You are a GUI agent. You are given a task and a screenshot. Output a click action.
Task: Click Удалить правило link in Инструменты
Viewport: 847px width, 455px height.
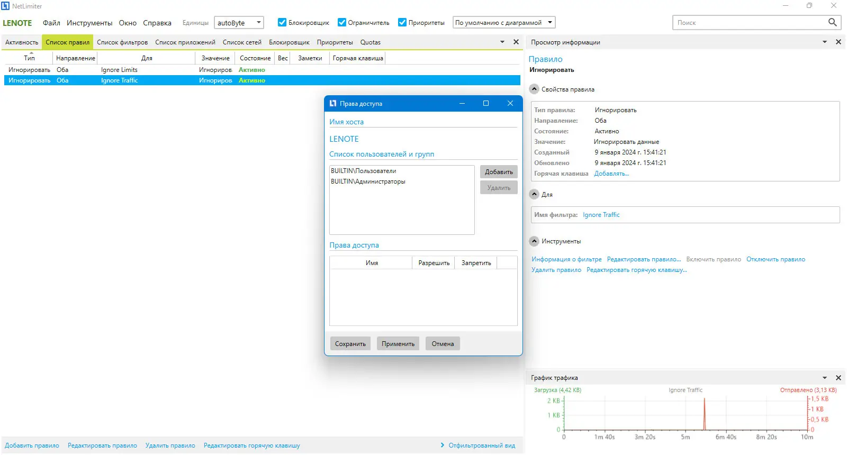pyautogui.click(x=556, y=270)
